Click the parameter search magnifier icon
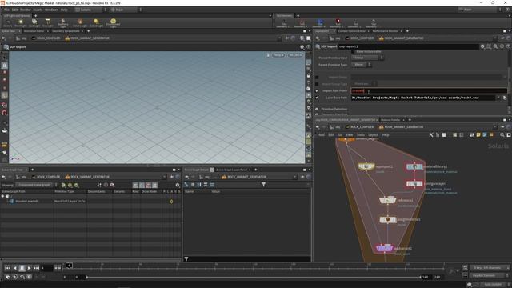The height and width of the screenshot is (288, 512). pos(495,46)
